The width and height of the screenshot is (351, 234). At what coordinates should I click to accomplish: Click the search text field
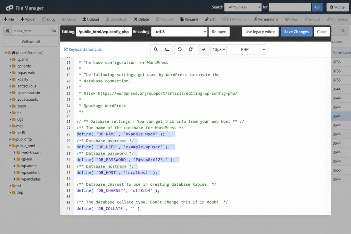click(x=290, y=7)
